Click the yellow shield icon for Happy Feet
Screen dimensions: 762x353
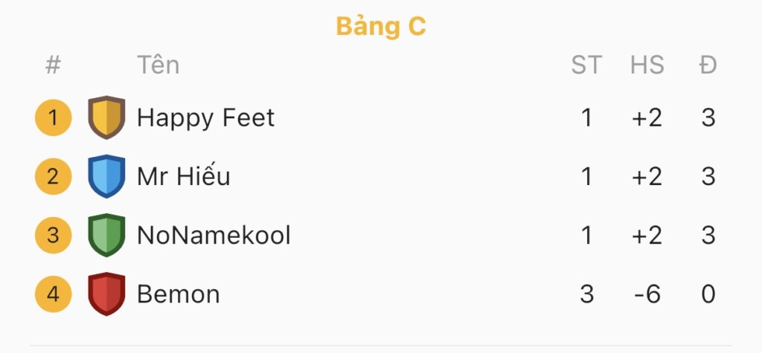point(106,117)
